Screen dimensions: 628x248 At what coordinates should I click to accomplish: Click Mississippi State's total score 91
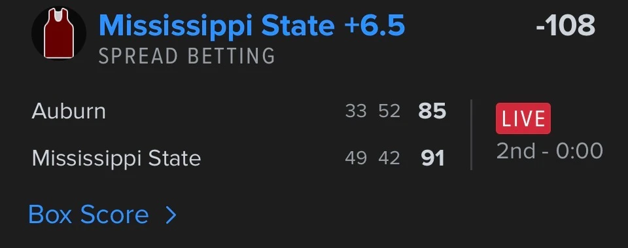point(433,158)
